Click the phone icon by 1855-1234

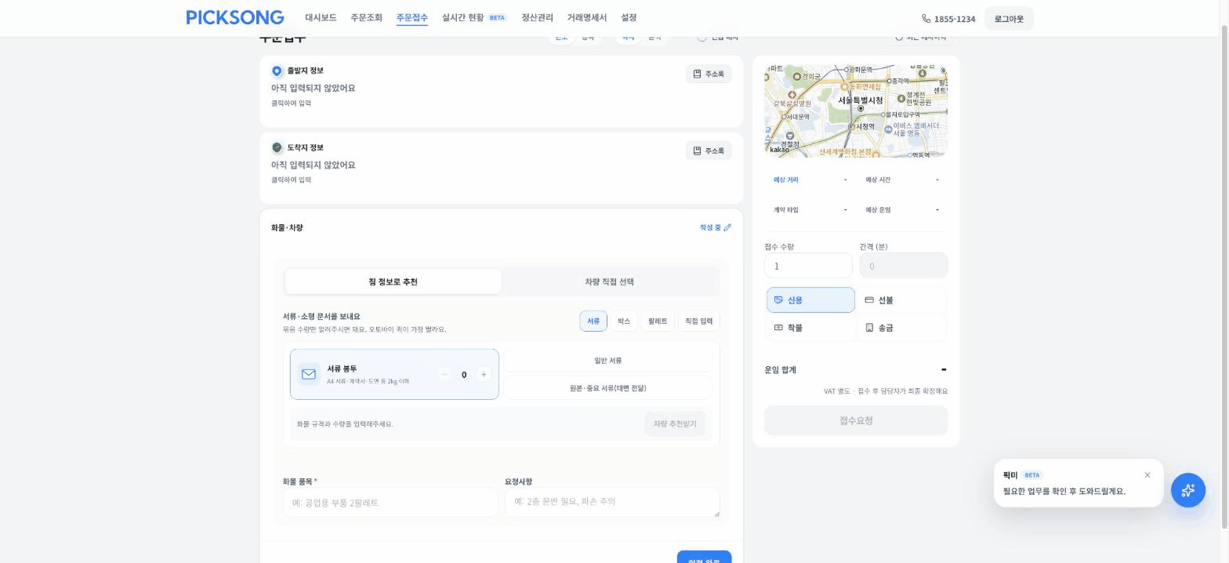click(926, 18)
